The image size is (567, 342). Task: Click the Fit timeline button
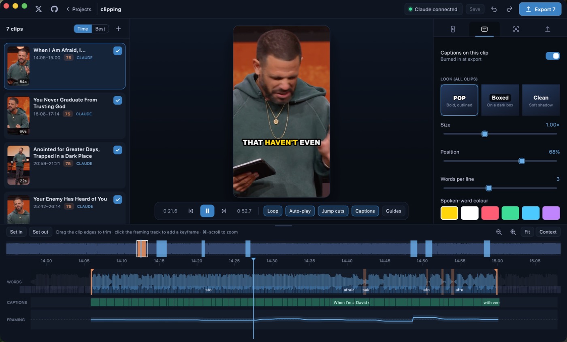[527, 232]
